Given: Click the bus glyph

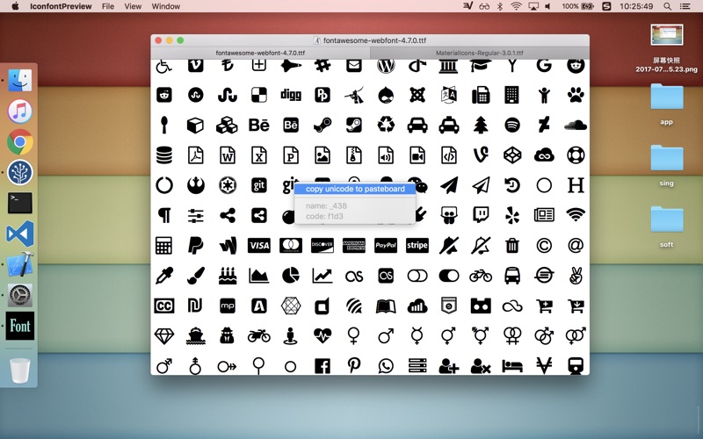Looking at the screenshot, I should (512, 276).
